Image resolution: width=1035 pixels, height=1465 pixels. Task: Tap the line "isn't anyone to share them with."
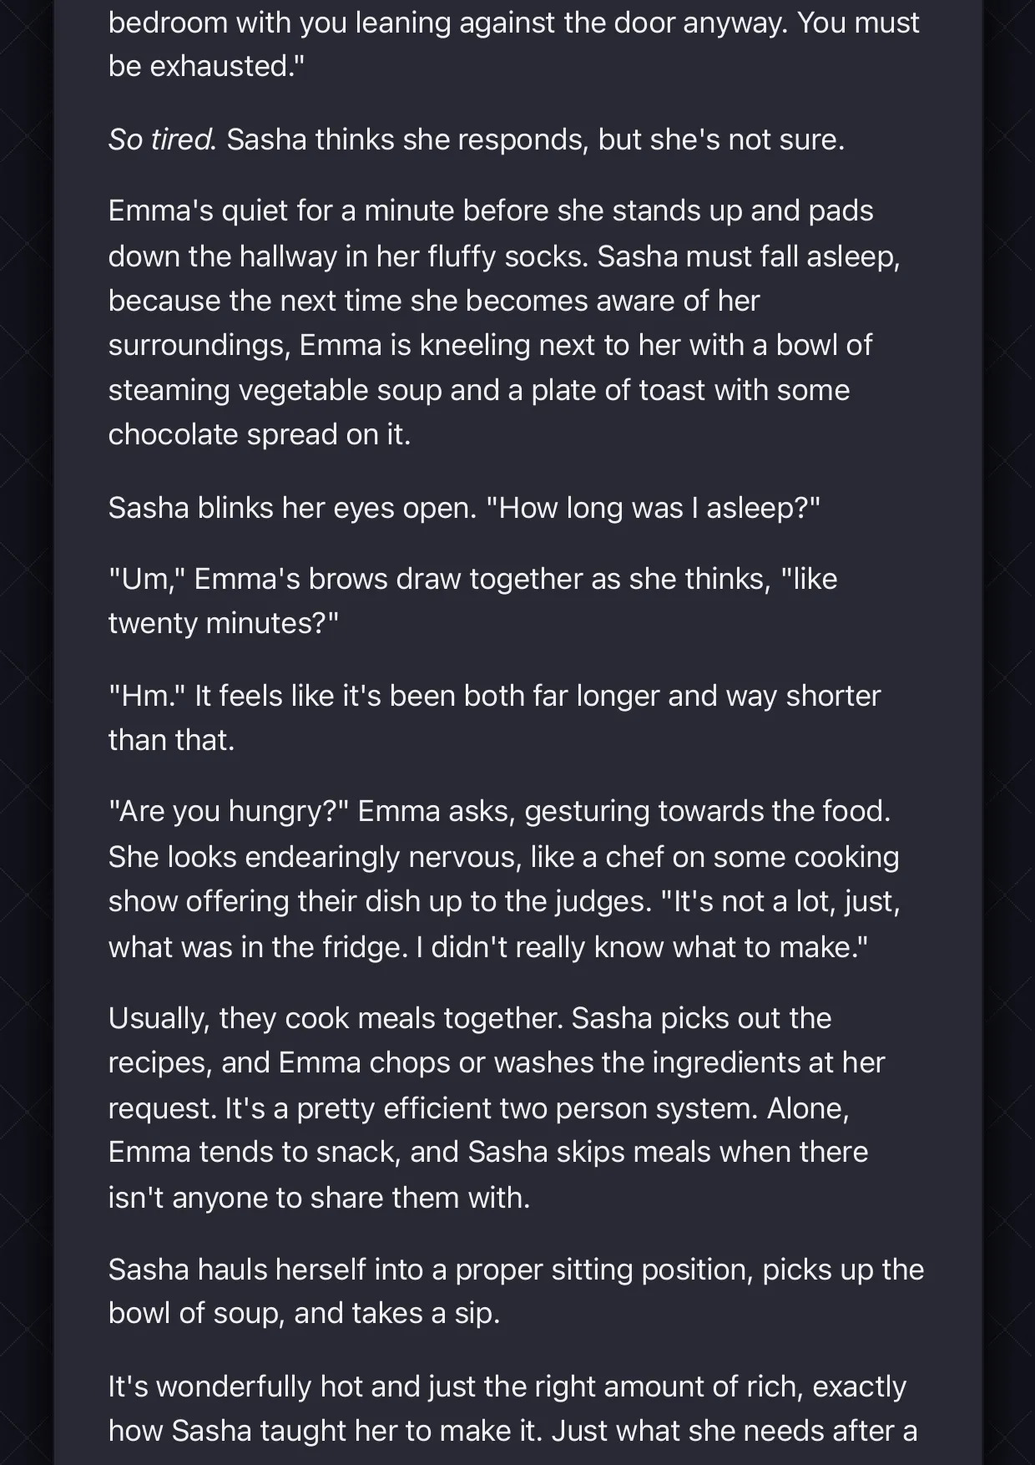click(319, 1198)
